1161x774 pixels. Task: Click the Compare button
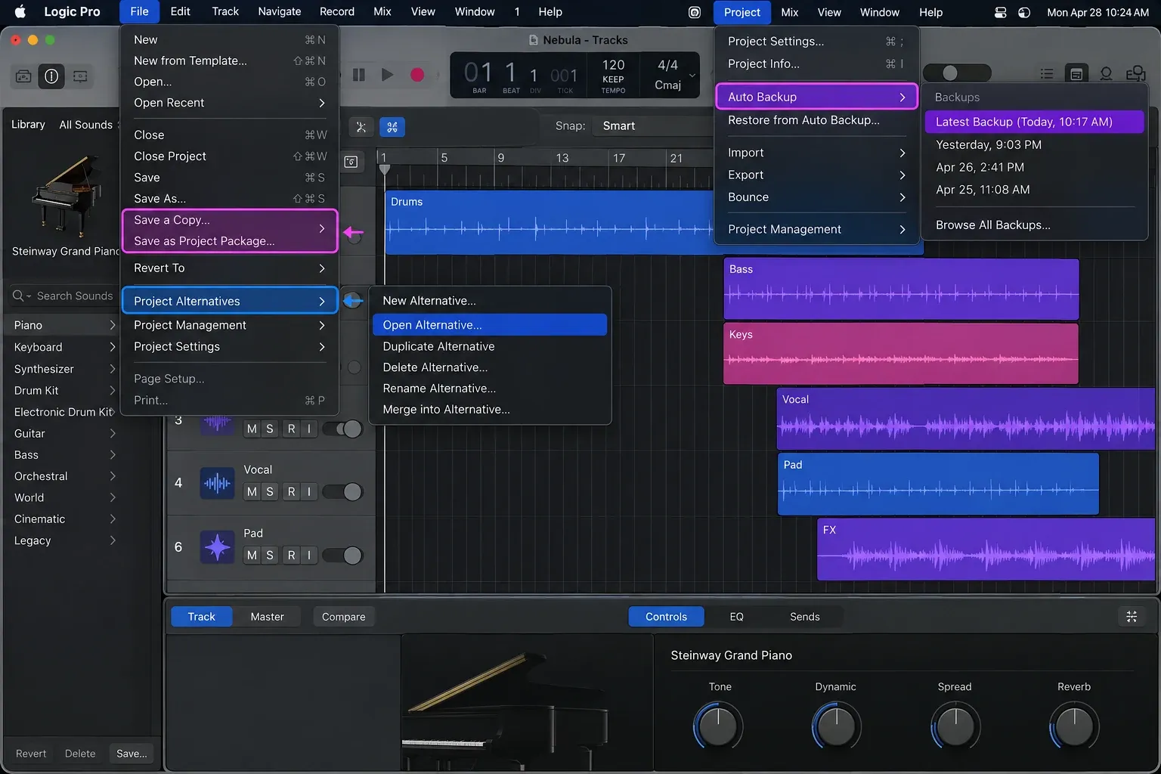344,617
